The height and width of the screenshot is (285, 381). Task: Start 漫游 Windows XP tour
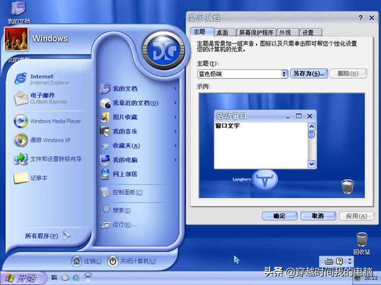42,140
